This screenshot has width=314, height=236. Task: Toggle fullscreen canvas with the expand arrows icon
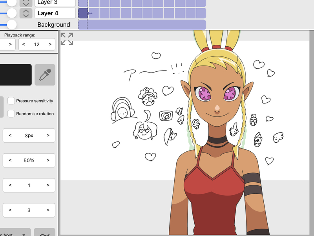click(x=67, y=39)
